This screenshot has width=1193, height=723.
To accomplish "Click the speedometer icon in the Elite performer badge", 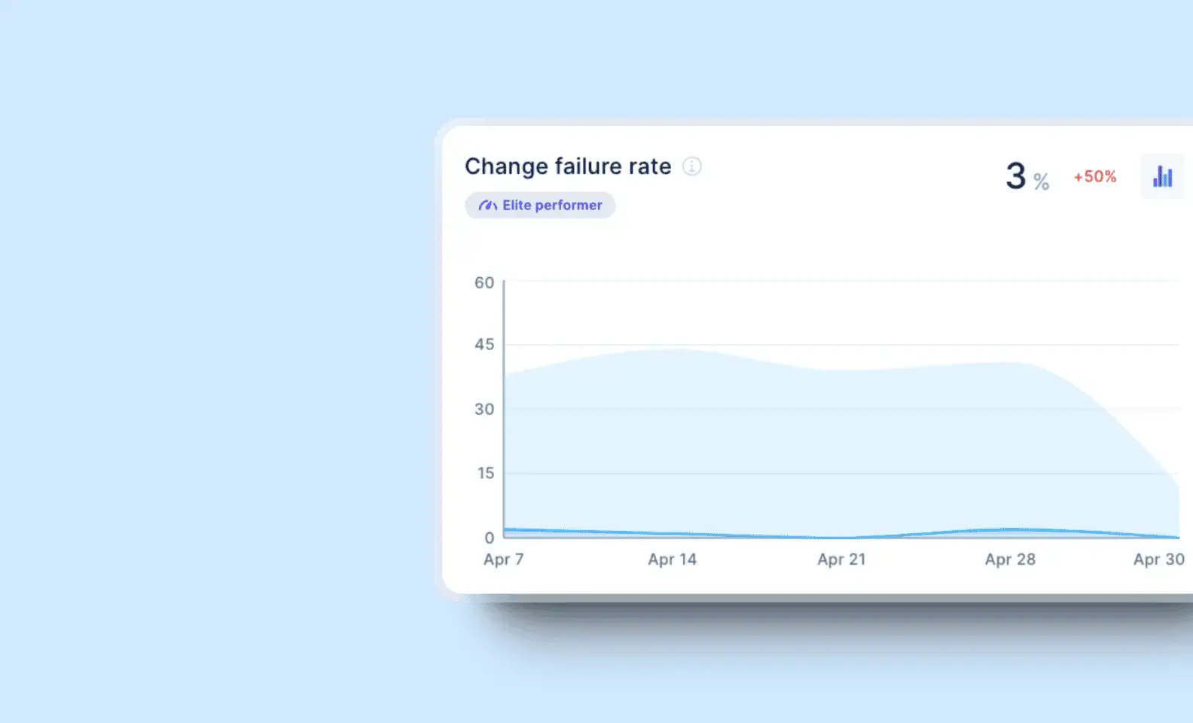I will 487,205.
